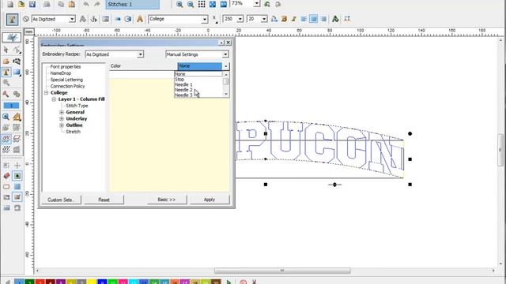This screenshot has width=506, height=284.
Task: Select Connection Policy in the settings tree
Action: coord(67,86)
